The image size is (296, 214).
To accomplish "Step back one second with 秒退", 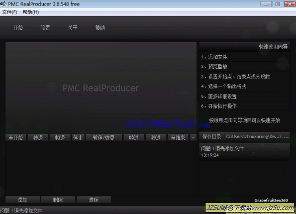I will [38, 138].
